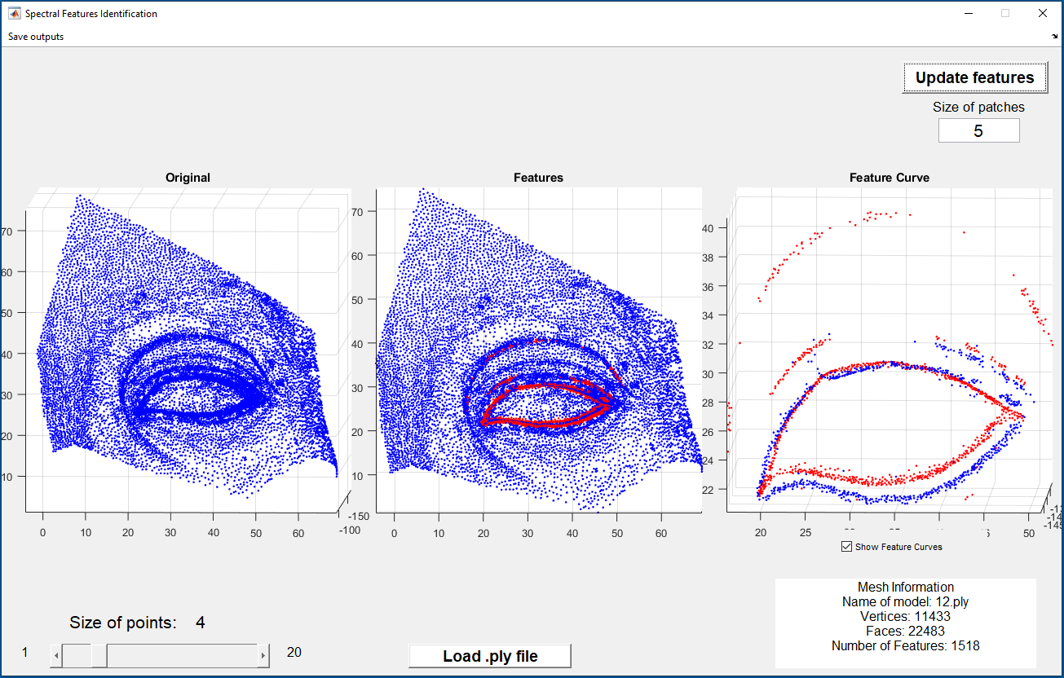Click the 'Features' plot title
The image size is (1064, 678).
tap(538, 178)
